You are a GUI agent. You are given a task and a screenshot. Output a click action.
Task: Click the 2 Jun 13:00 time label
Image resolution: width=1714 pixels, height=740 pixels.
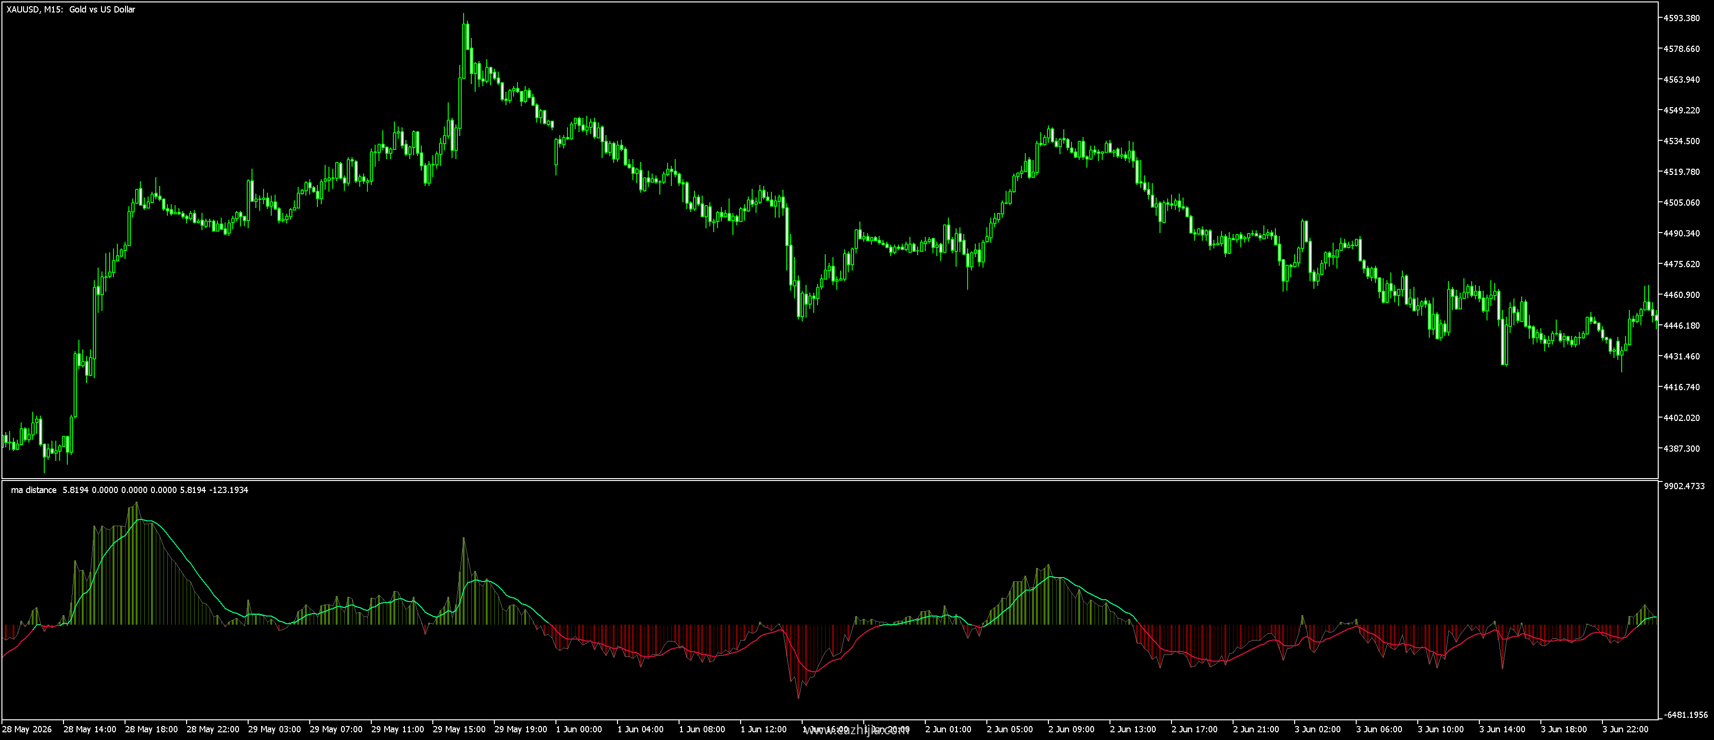click(x=1133, y=729)
